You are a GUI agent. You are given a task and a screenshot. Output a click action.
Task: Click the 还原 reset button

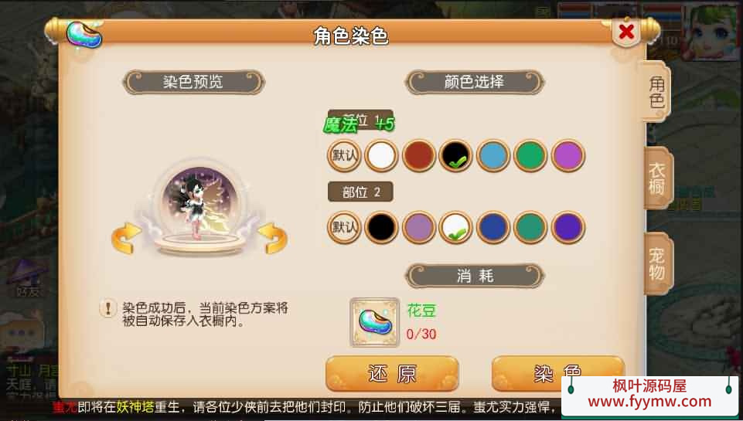tap(392, 374)
